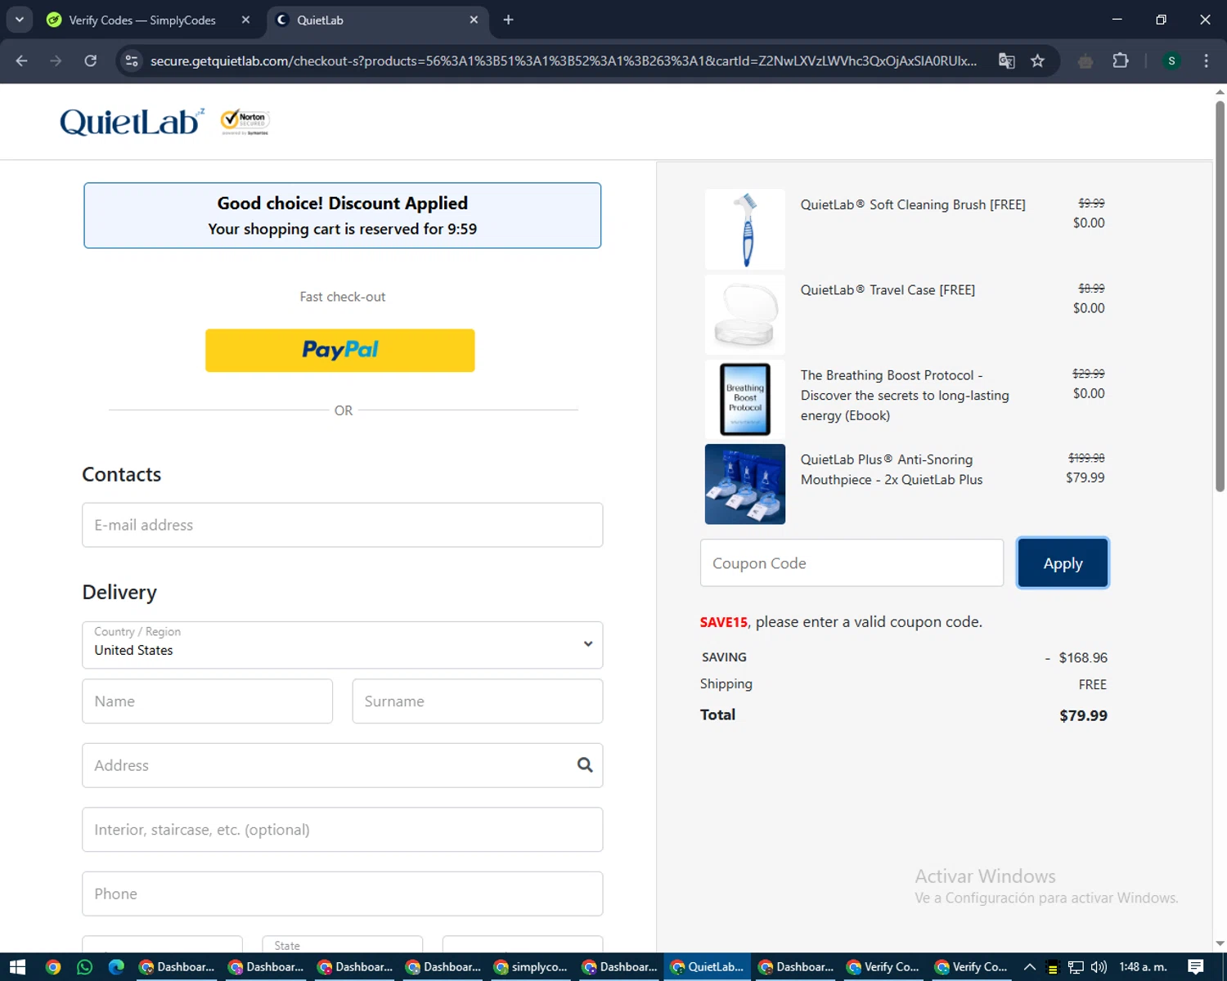Click the taskbar volume icon
Viewport: 1227px width, 981px height.
pyautogui.click(x=1099, y=967)
